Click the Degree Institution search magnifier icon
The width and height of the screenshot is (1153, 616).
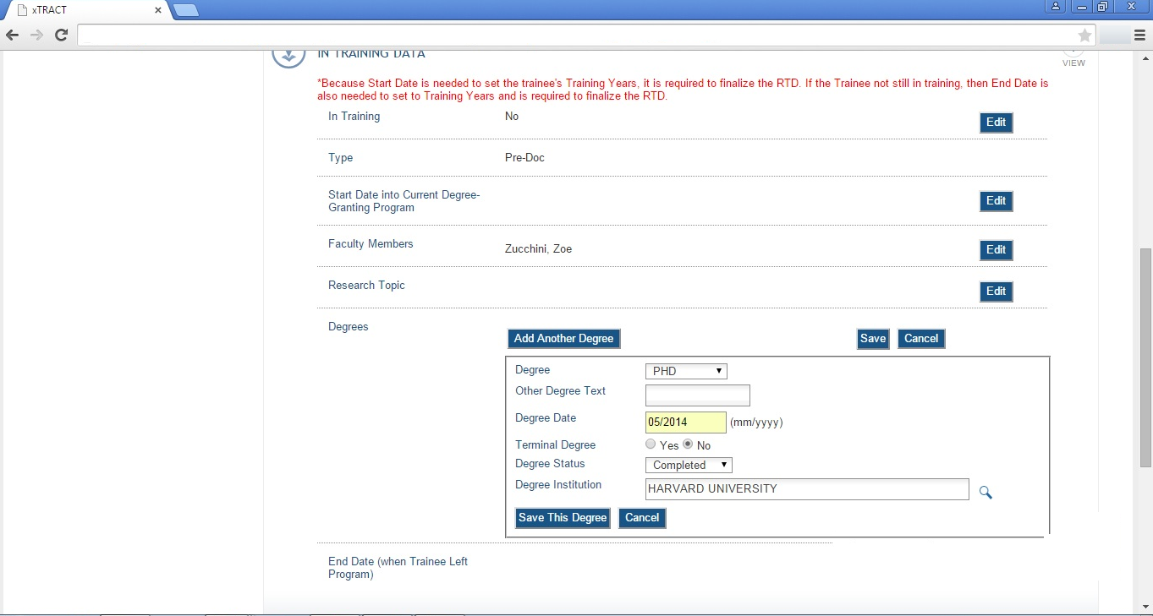pos(986,493)
